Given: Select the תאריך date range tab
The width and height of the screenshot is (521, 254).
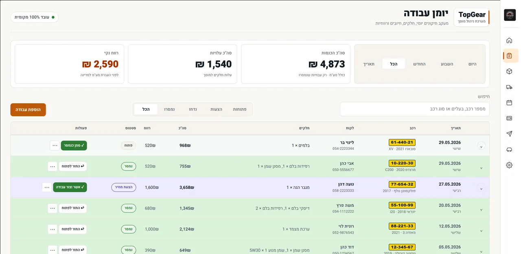Looking at the screenshot, I should 369,64.
